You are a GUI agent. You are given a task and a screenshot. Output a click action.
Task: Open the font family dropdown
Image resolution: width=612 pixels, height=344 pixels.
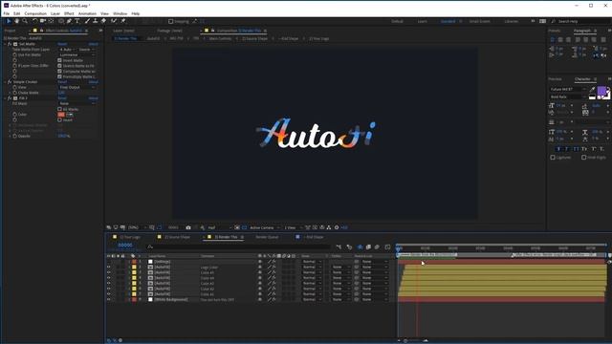tap(568, 89)
